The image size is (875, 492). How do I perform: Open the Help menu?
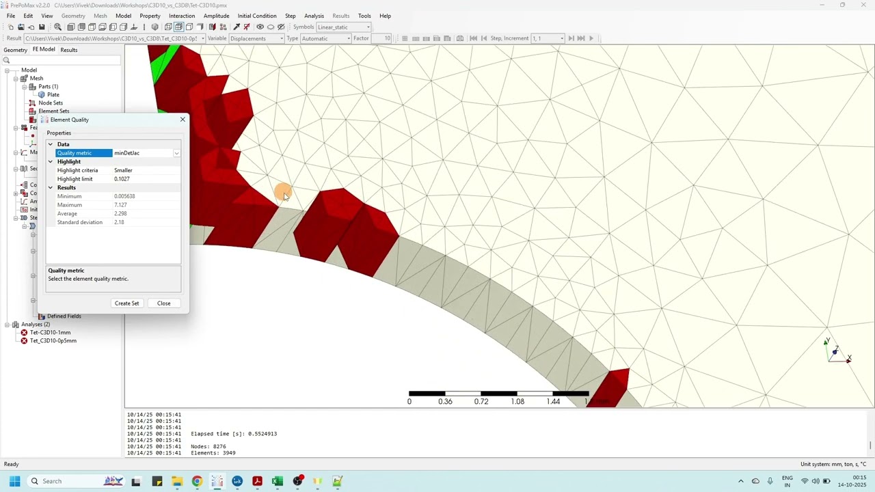386,16
